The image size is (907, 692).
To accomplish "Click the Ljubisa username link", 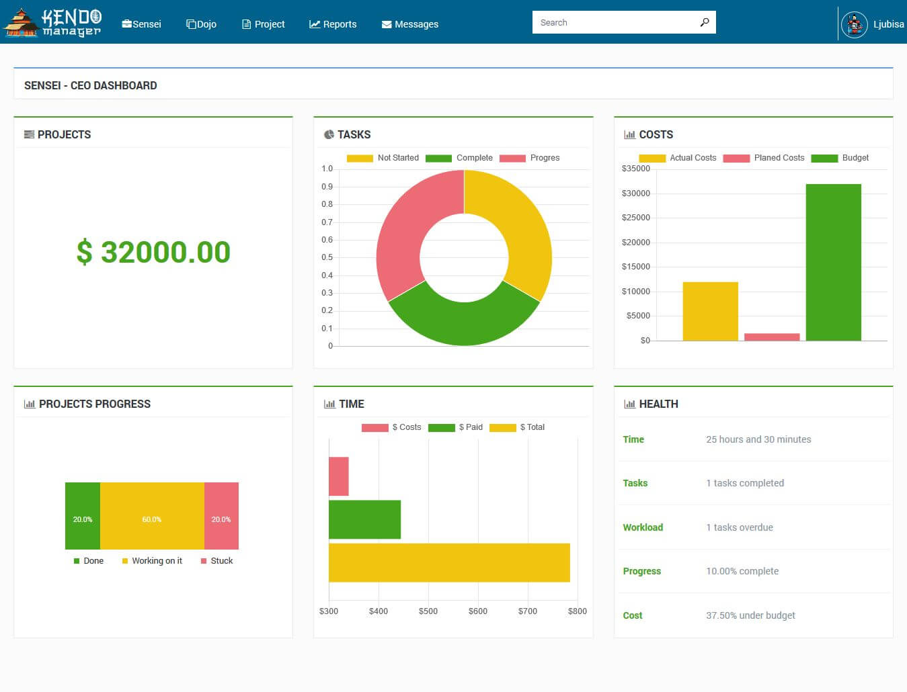I will click(888, 24).
